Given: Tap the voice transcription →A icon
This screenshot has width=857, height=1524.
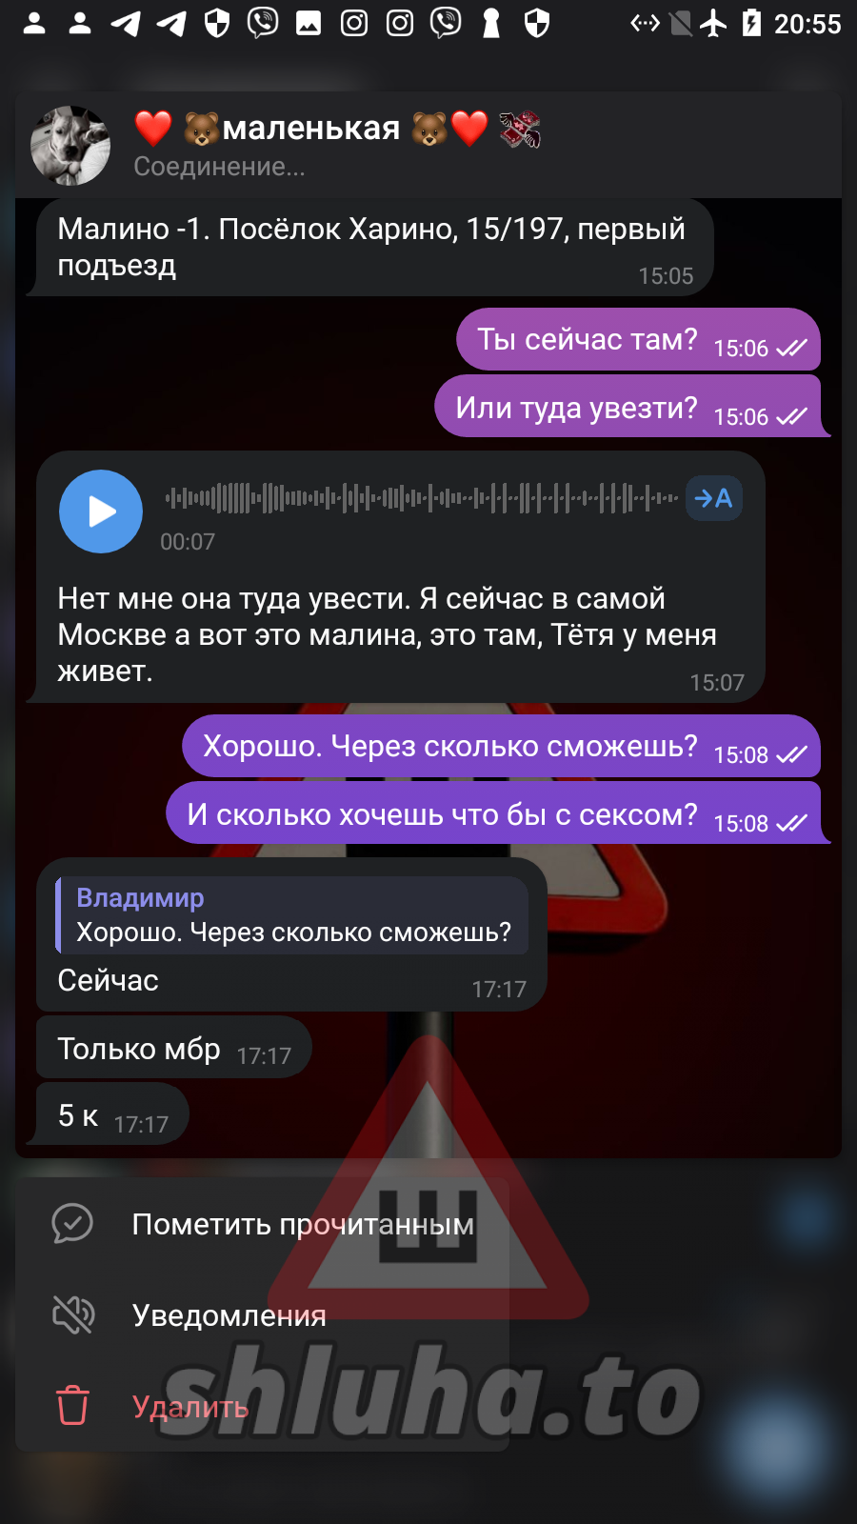Looking at the screenshot, I should (x=714, y=498).
